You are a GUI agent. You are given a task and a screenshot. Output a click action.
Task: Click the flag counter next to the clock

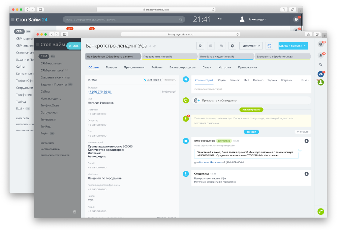(220, 19)
